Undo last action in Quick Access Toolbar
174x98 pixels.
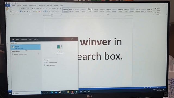[12, 3]
